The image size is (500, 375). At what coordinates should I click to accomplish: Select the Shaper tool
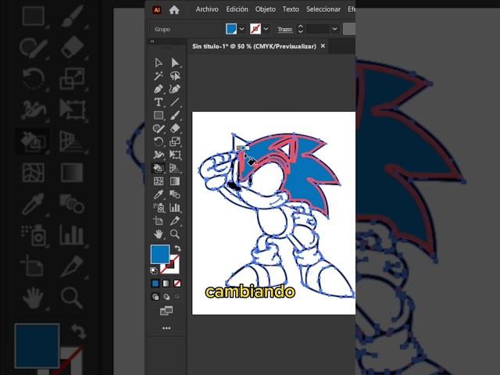tap(159, 128)
